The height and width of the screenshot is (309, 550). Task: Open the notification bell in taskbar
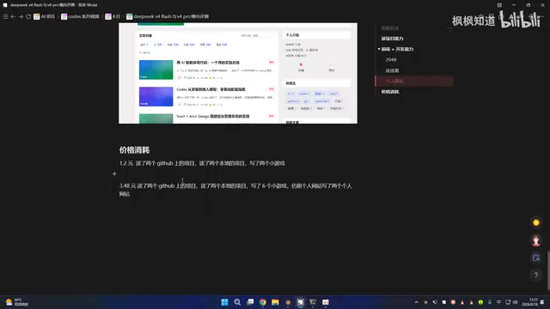pos(542,302)
